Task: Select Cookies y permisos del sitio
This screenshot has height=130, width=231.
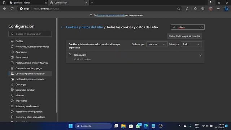Action: click(30, 74)
